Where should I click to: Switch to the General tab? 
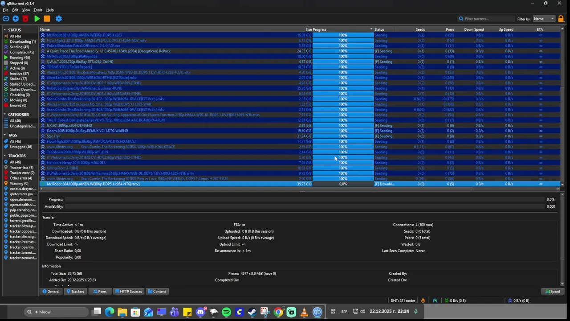51,292
